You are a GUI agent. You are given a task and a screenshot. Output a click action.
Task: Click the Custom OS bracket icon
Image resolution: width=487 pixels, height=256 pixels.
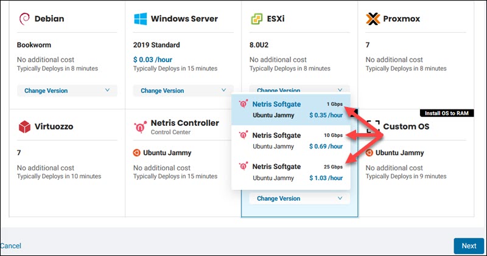tap(373, 126)
